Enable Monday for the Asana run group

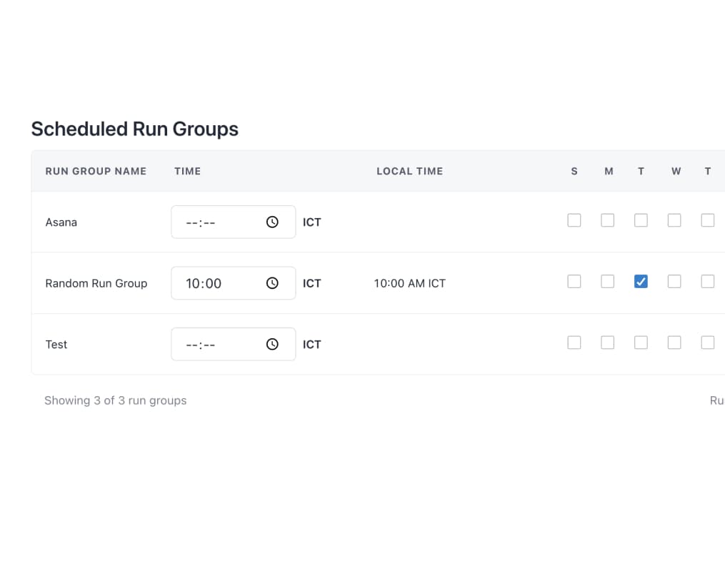tap(608, 220)
